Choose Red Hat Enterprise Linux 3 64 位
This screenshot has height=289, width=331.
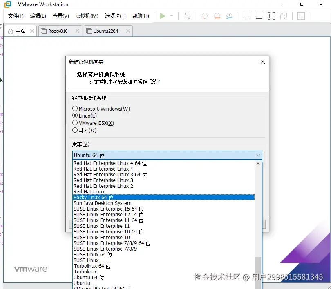click(x=163, y=175)
